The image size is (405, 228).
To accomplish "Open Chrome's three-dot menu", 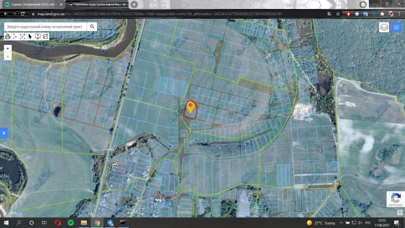I will pos(400,14).
